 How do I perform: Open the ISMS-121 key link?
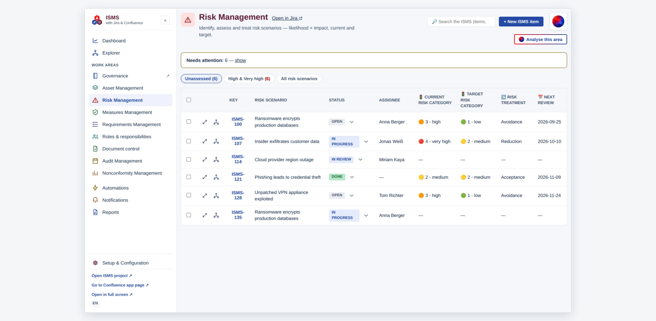(x=238, y=177)
